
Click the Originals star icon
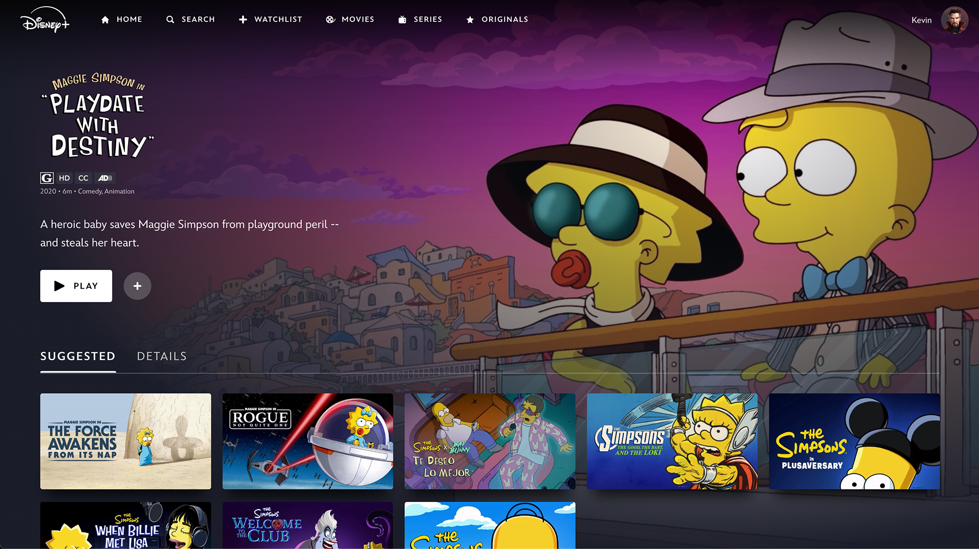470,19
